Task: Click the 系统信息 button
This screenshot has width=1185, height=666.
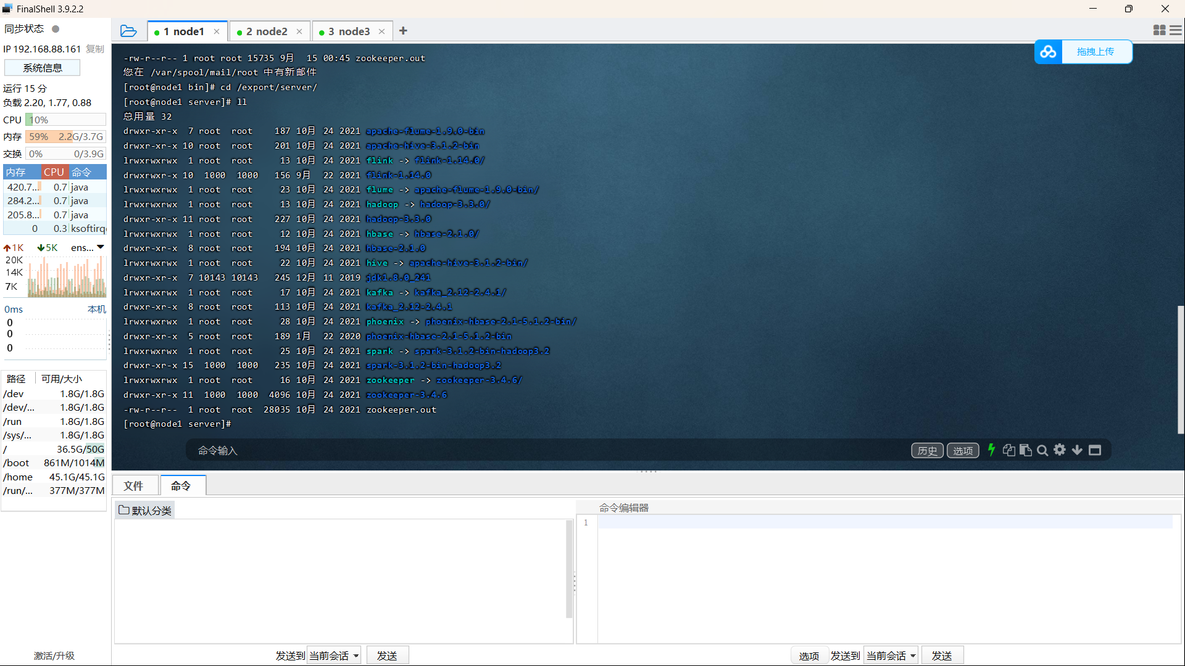Action: click(43, 68)
